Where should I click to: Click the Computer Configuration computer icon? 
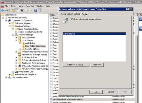pos(10,20)
